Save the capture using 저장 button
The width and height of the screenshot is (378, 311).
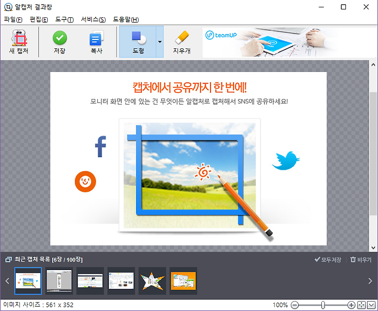[x=59, y=42]
